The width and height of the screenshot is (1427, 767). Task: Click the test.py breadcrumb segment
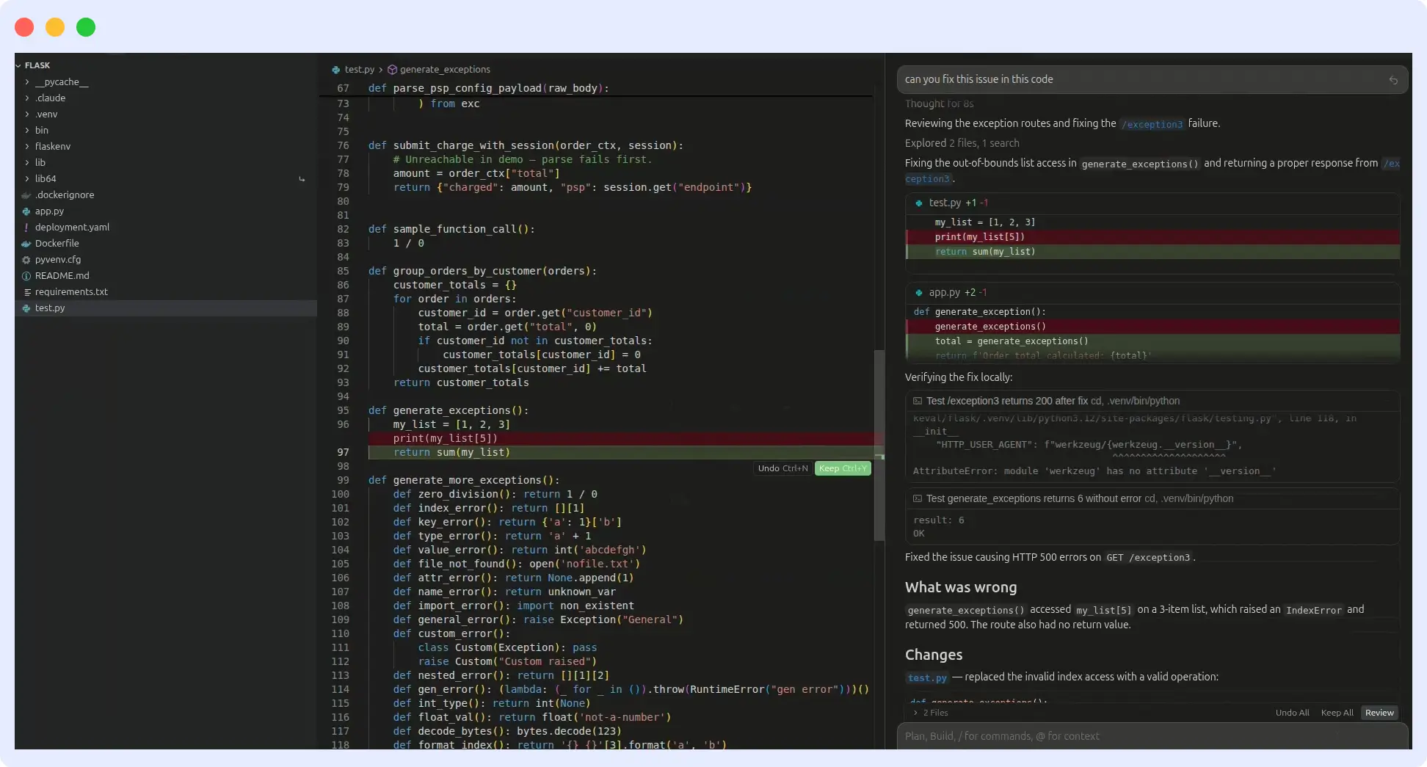[x=359, y=70]
